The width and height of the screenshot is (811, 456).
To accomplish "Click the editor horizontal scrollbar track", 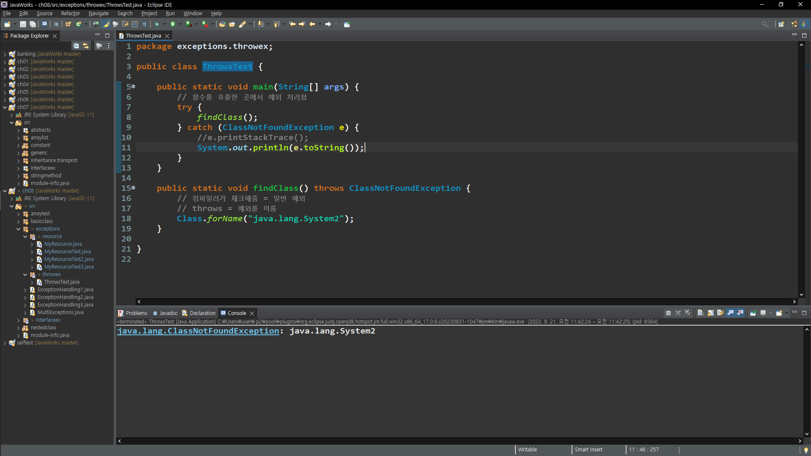I will pyautogui.click(x=465, y=301).
